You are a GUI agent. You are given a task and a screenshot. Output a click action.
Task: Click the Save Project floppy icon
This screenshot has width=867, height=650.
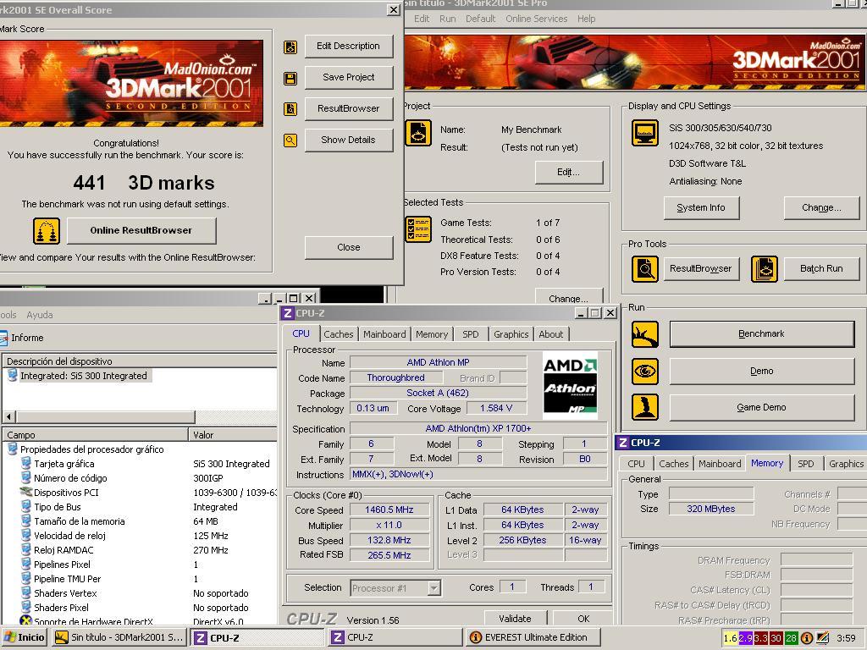(290, 78)
